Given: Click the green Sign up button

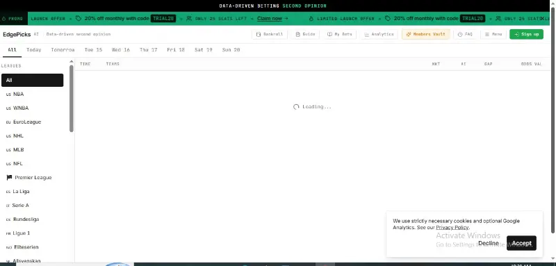Looking at the screenshot, I should 526,34.
